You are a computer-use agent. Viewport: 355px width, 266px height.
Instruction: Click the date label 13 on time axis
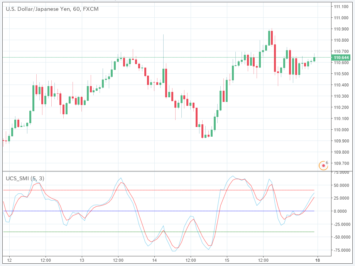click(x=82, y=260)
